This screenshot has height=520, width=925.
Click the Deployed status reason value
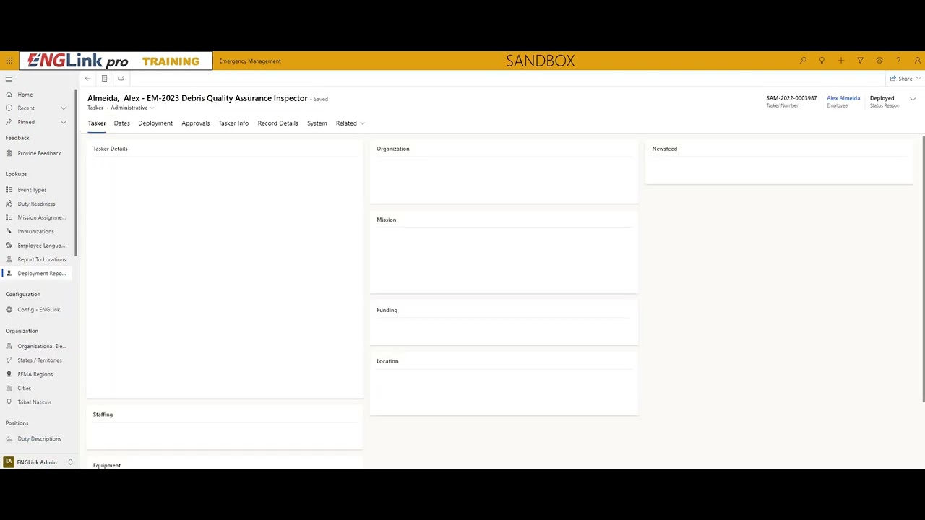882,98
